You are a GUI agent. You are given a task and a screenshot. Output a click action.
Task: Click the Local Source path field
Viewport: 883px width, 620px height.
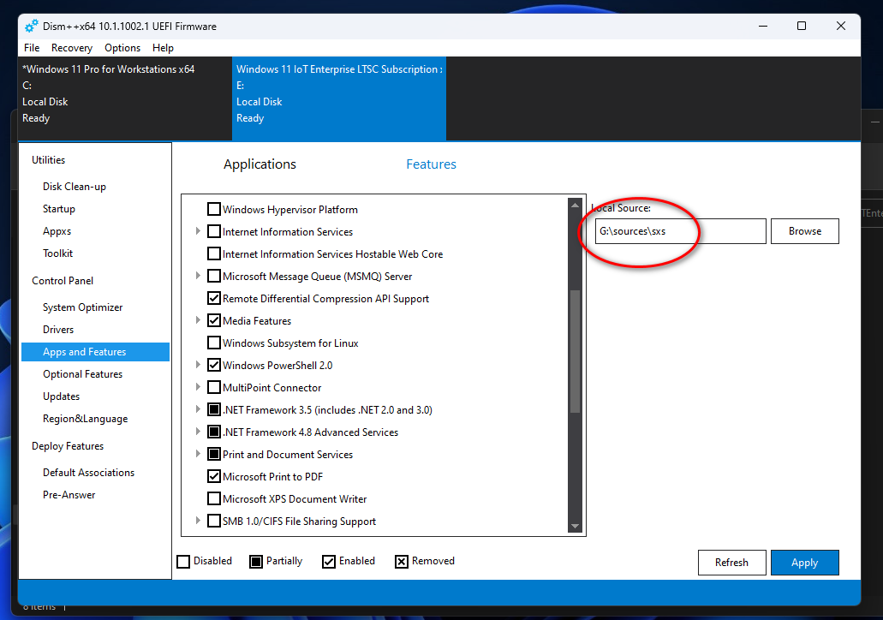(x=680, y=231)
